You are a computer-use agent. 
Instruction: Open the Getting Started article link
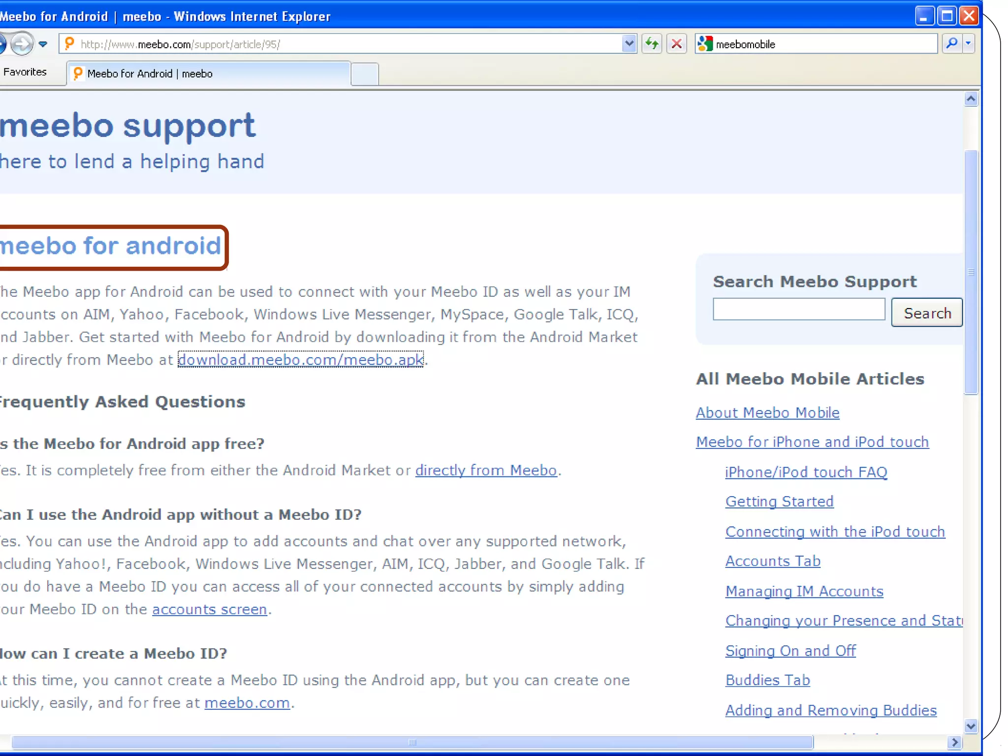click(x=779, y=502)
